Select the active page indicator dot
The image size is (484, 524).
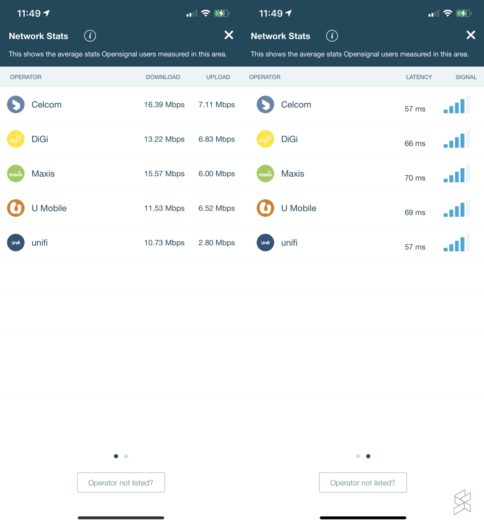tap(116, 456)
